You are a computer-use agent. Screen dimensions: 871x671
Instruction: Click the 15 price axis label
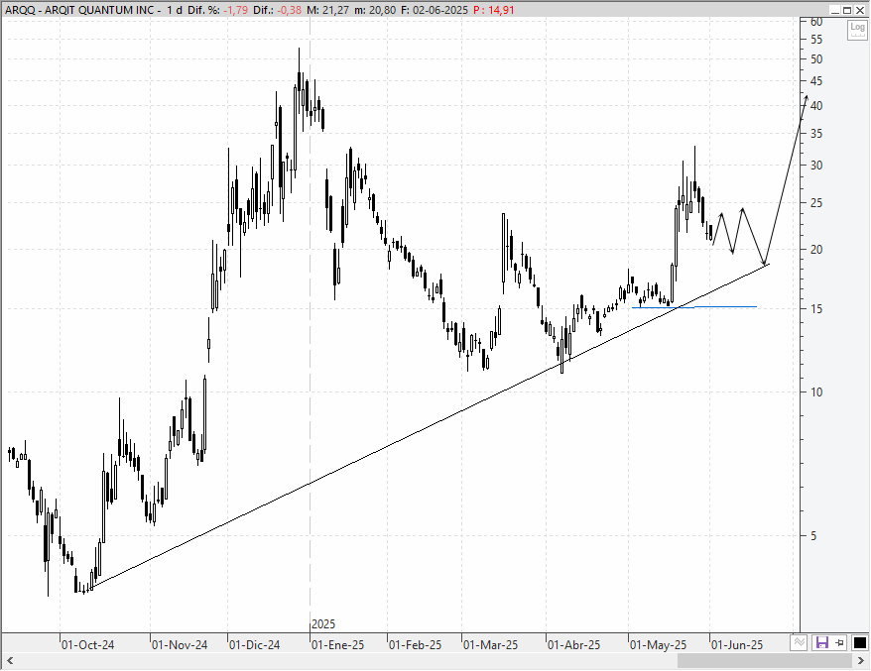click(816, 309)
